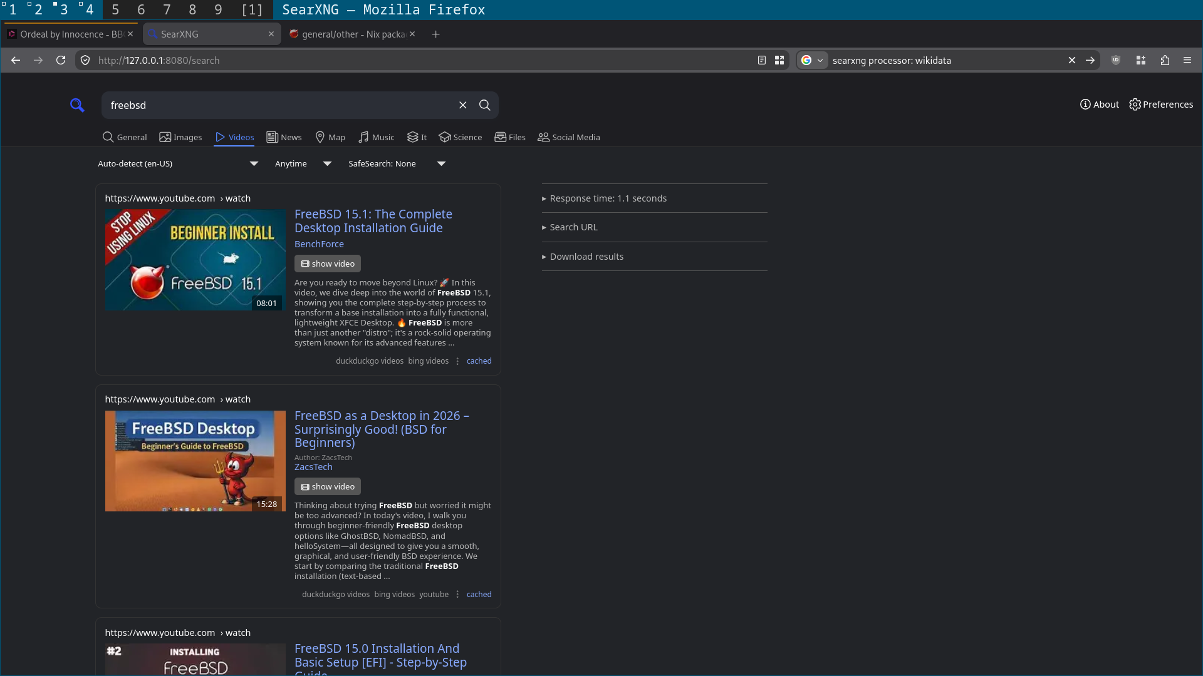Go back in Firefox history
Screen dimensions: 1203x676
(x=16, y=60)
